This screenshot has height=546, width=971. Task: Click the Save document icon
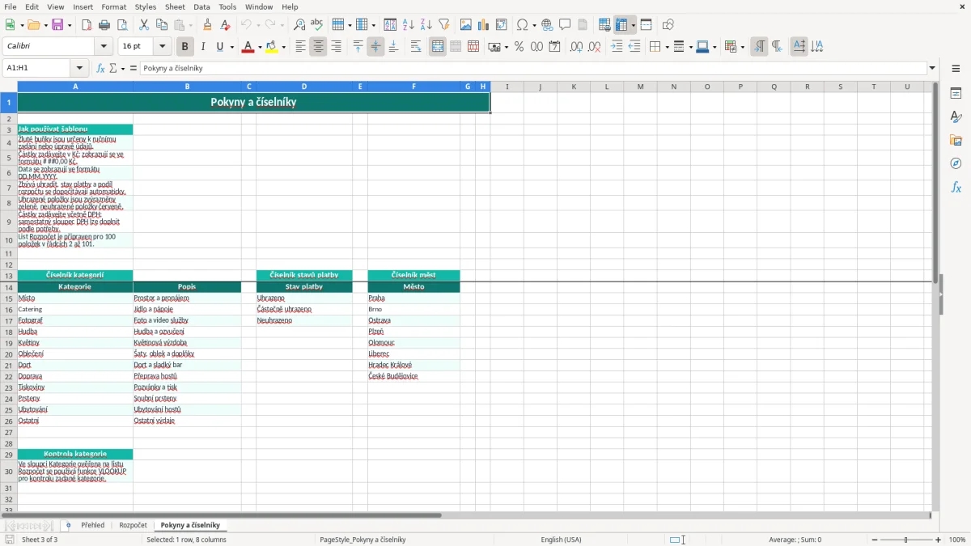(x=58, y=25)
